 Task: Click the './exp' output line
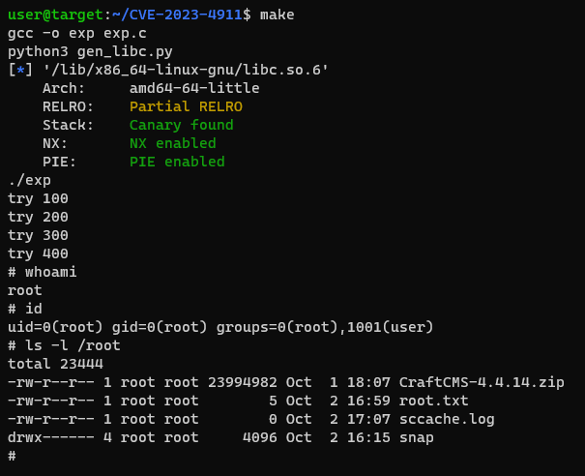tap(29, 180)
